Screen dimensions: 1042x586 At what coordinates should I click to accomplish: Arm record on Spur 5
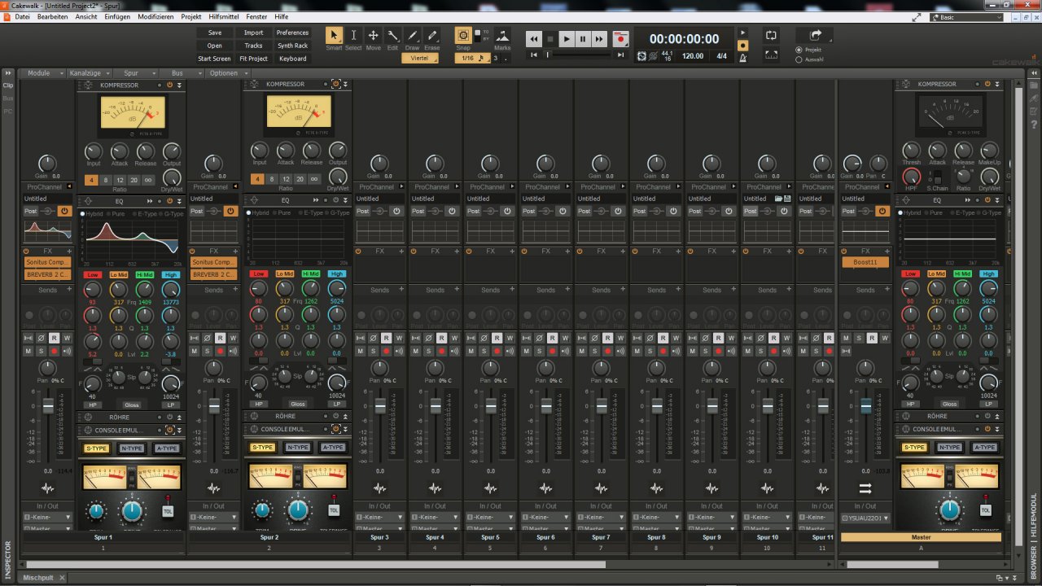tap(497, 351)
